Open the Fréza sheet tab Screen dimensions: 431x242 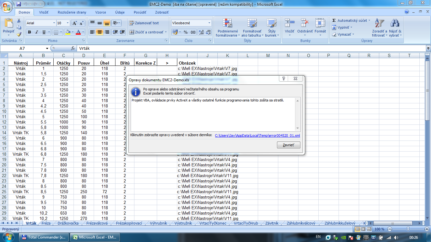coord(46,223)
